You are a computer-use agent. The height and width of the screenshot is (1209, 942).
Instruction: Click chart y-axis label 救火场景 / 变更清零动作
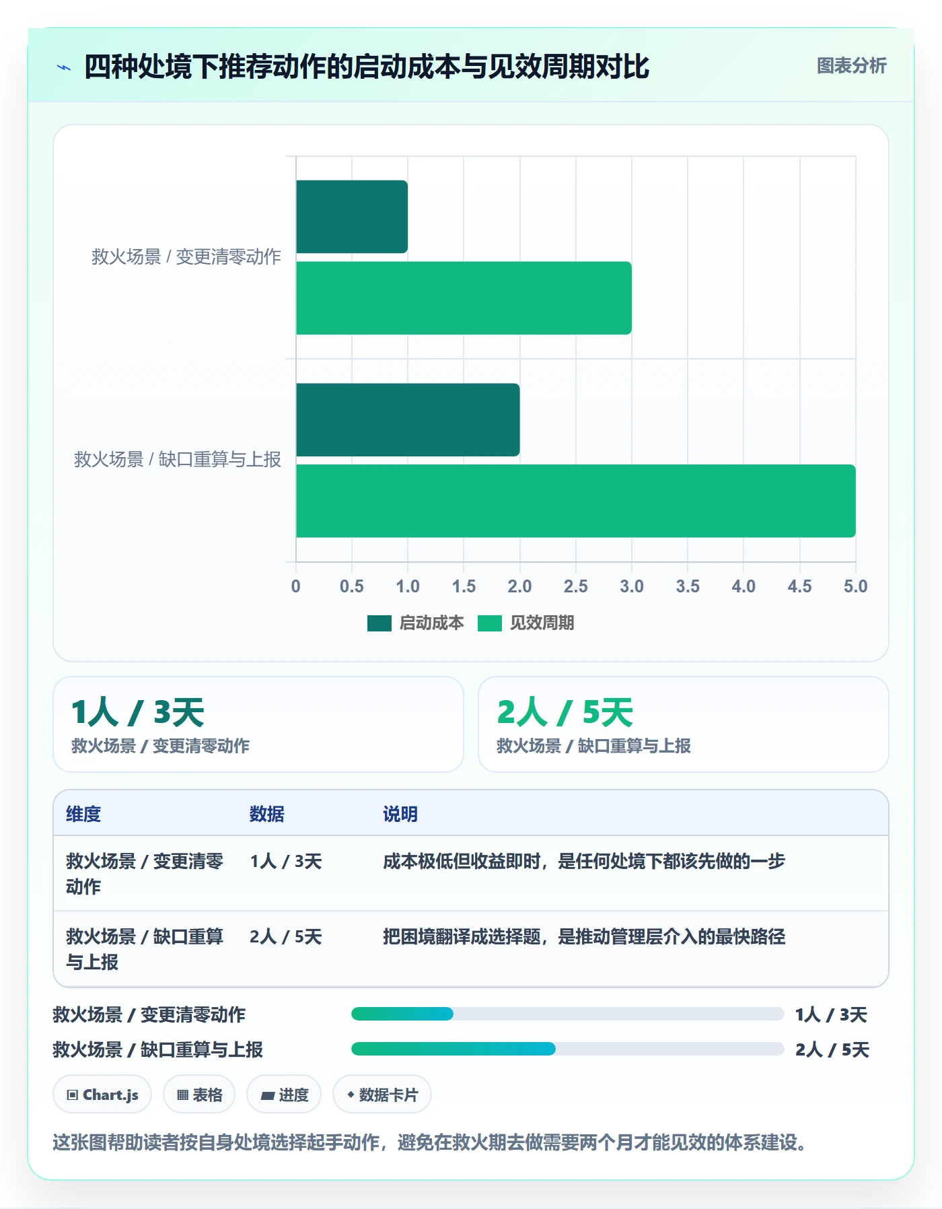click(x=186, y=256)
